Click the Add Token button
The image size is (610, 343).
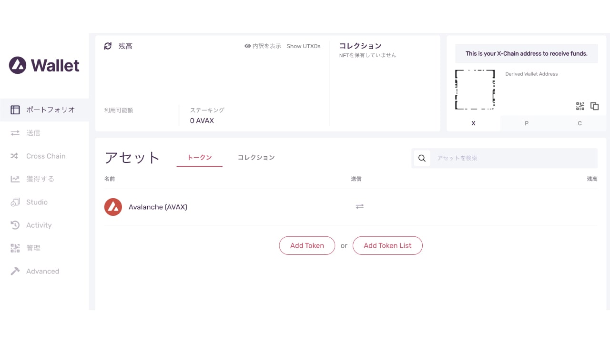[307, 245]
